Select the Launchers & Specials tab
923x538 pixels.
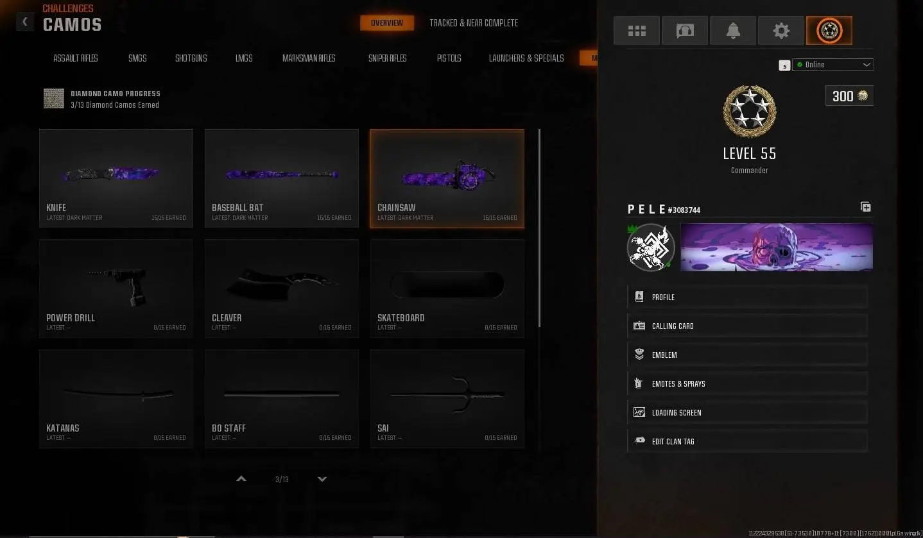526,58
